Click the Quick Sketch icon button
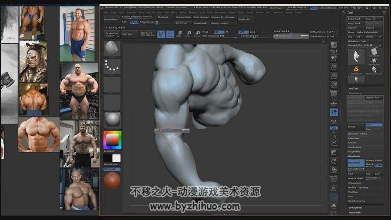Viewport: 391px width, 220px height. [x=148, y=34]
